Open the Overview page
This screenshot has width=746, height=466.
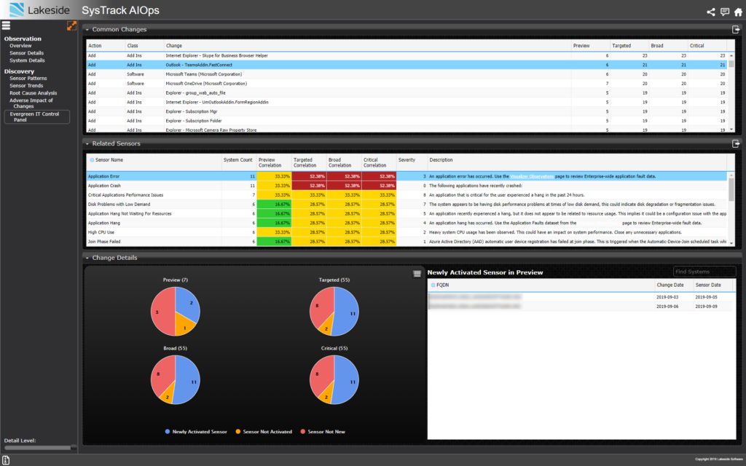click(20, 46)
